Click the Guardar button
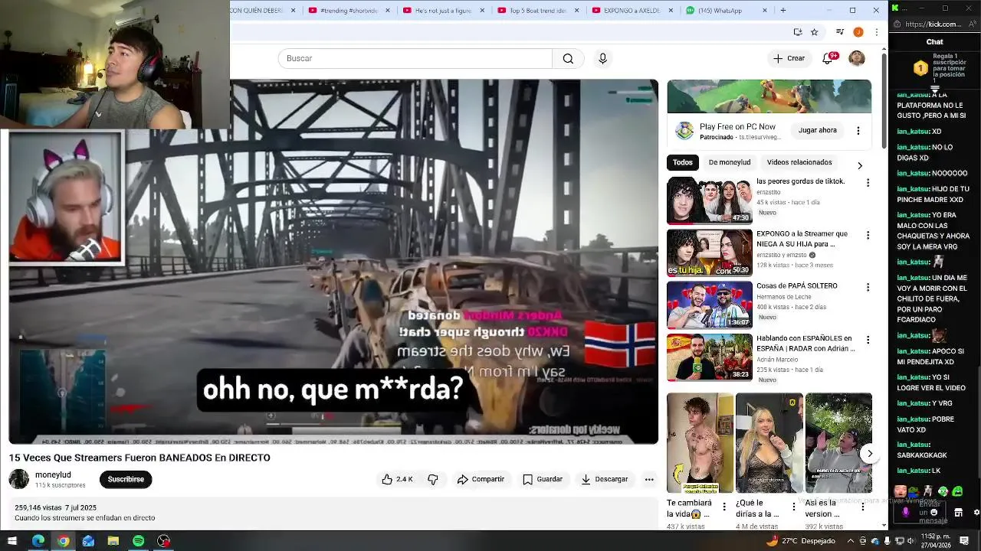Viewport: 981px width, 551px height. coord(543,479)
